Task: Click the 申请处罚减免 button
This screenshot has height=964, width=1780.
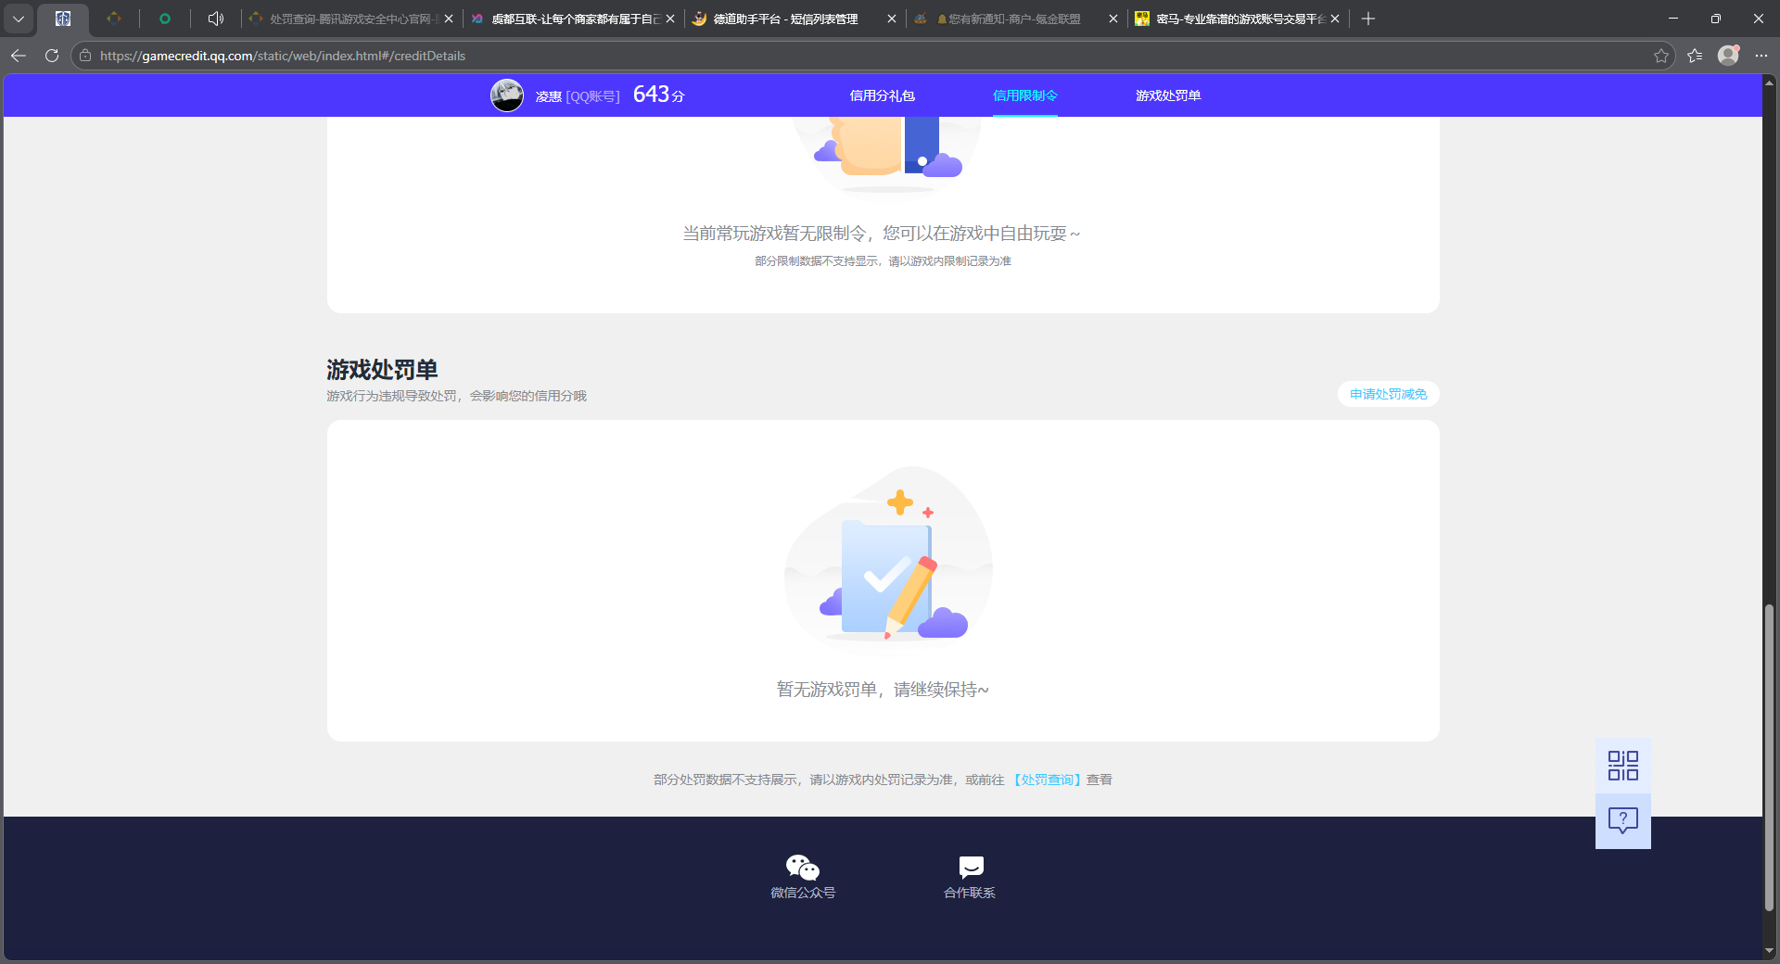Action: [x=1387, y=393]
